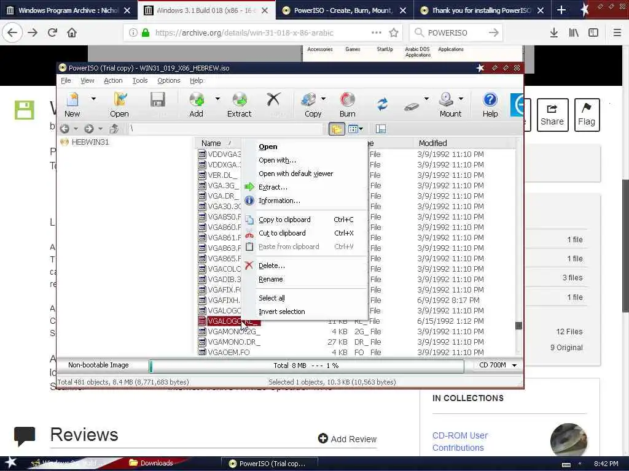Viewport: 629px width, 471px height.
Task: Open the CD-ROM User Contributions link
Action: (459, 442)
